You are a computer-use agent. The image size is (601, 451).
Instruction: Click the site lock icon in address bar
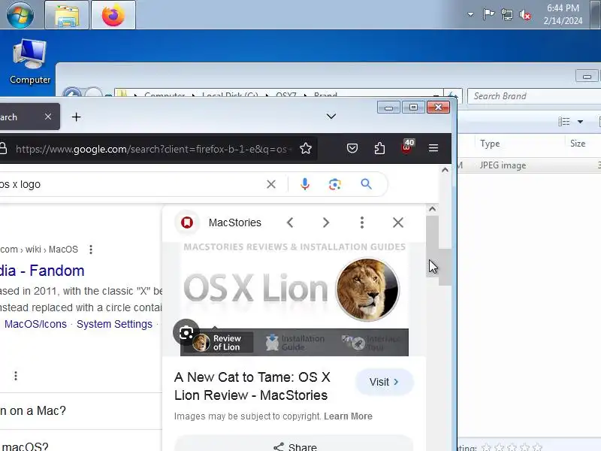[3, 148]
